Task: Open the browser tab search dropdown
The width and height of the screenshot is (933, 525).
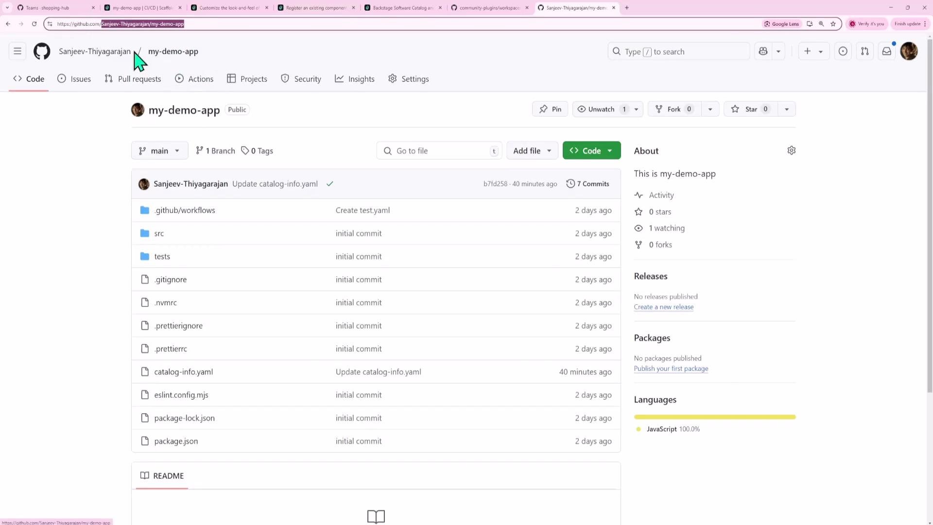Action: coord(7,8)
